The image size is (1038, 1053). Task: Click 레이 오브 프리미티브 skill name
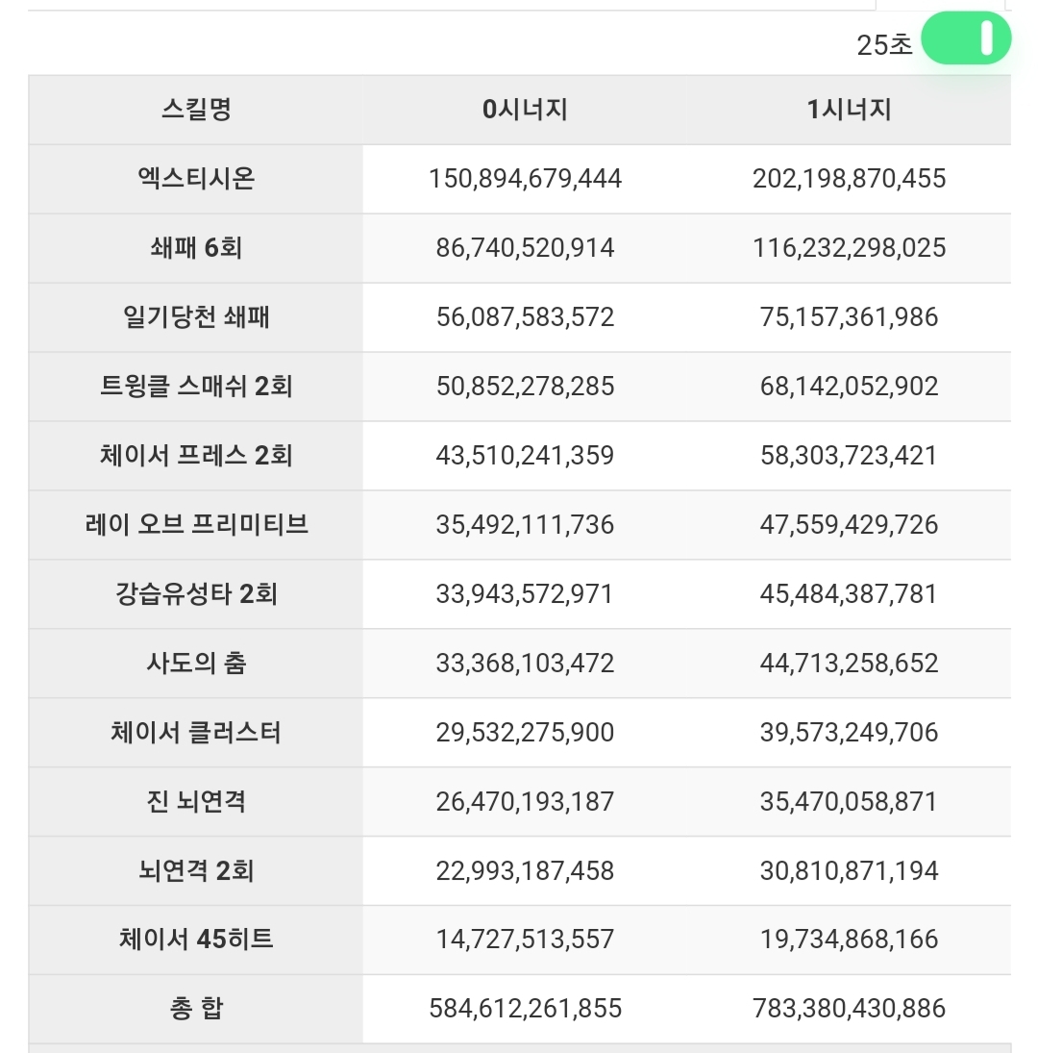(196, 524)
